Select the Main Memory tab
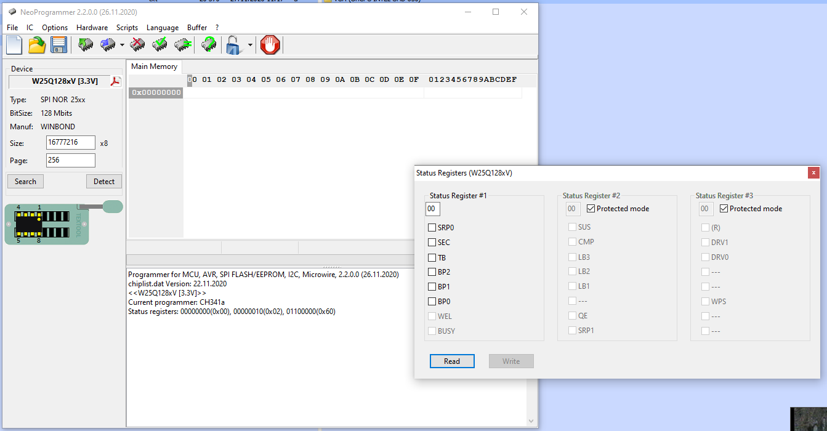 (154, 66)
